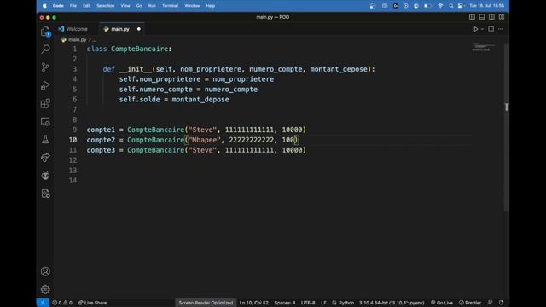Viewport: 546px width, 307px height.
Task: Open the Window menu
Action: point(192,6)
